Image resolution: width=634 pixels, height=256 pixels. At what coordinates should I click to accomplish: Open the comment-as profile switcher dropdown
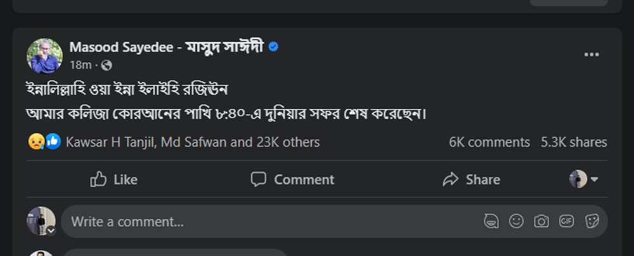click(584, 180)
